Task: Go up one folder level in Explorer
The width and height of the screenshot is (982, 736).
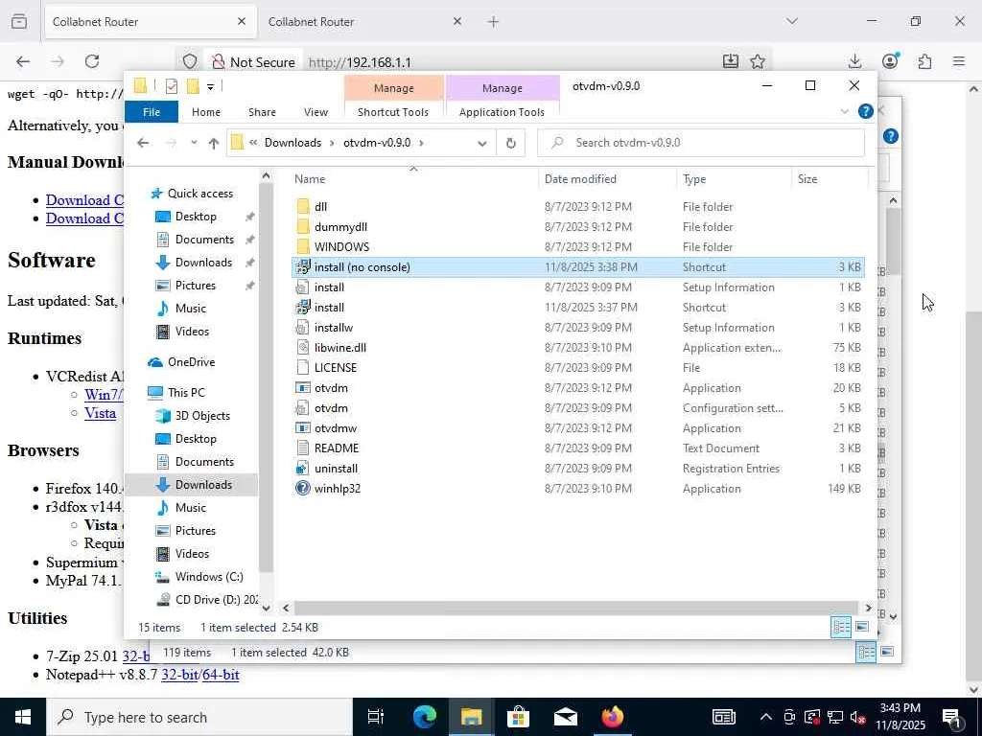Action: [214, 143]
